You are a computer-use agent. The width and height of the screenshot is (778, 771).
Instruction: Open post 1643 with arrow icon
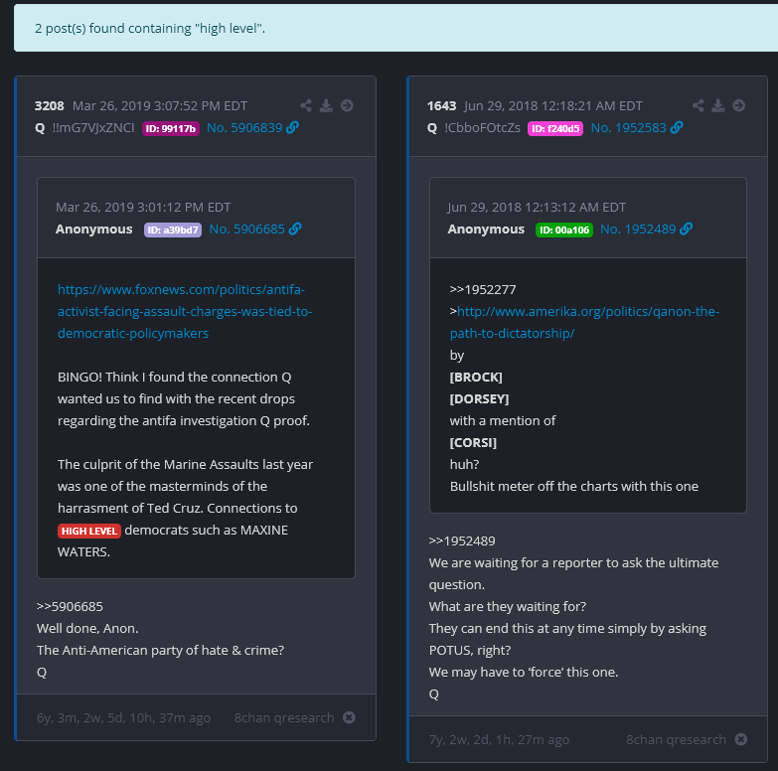(x=739, y=105)
